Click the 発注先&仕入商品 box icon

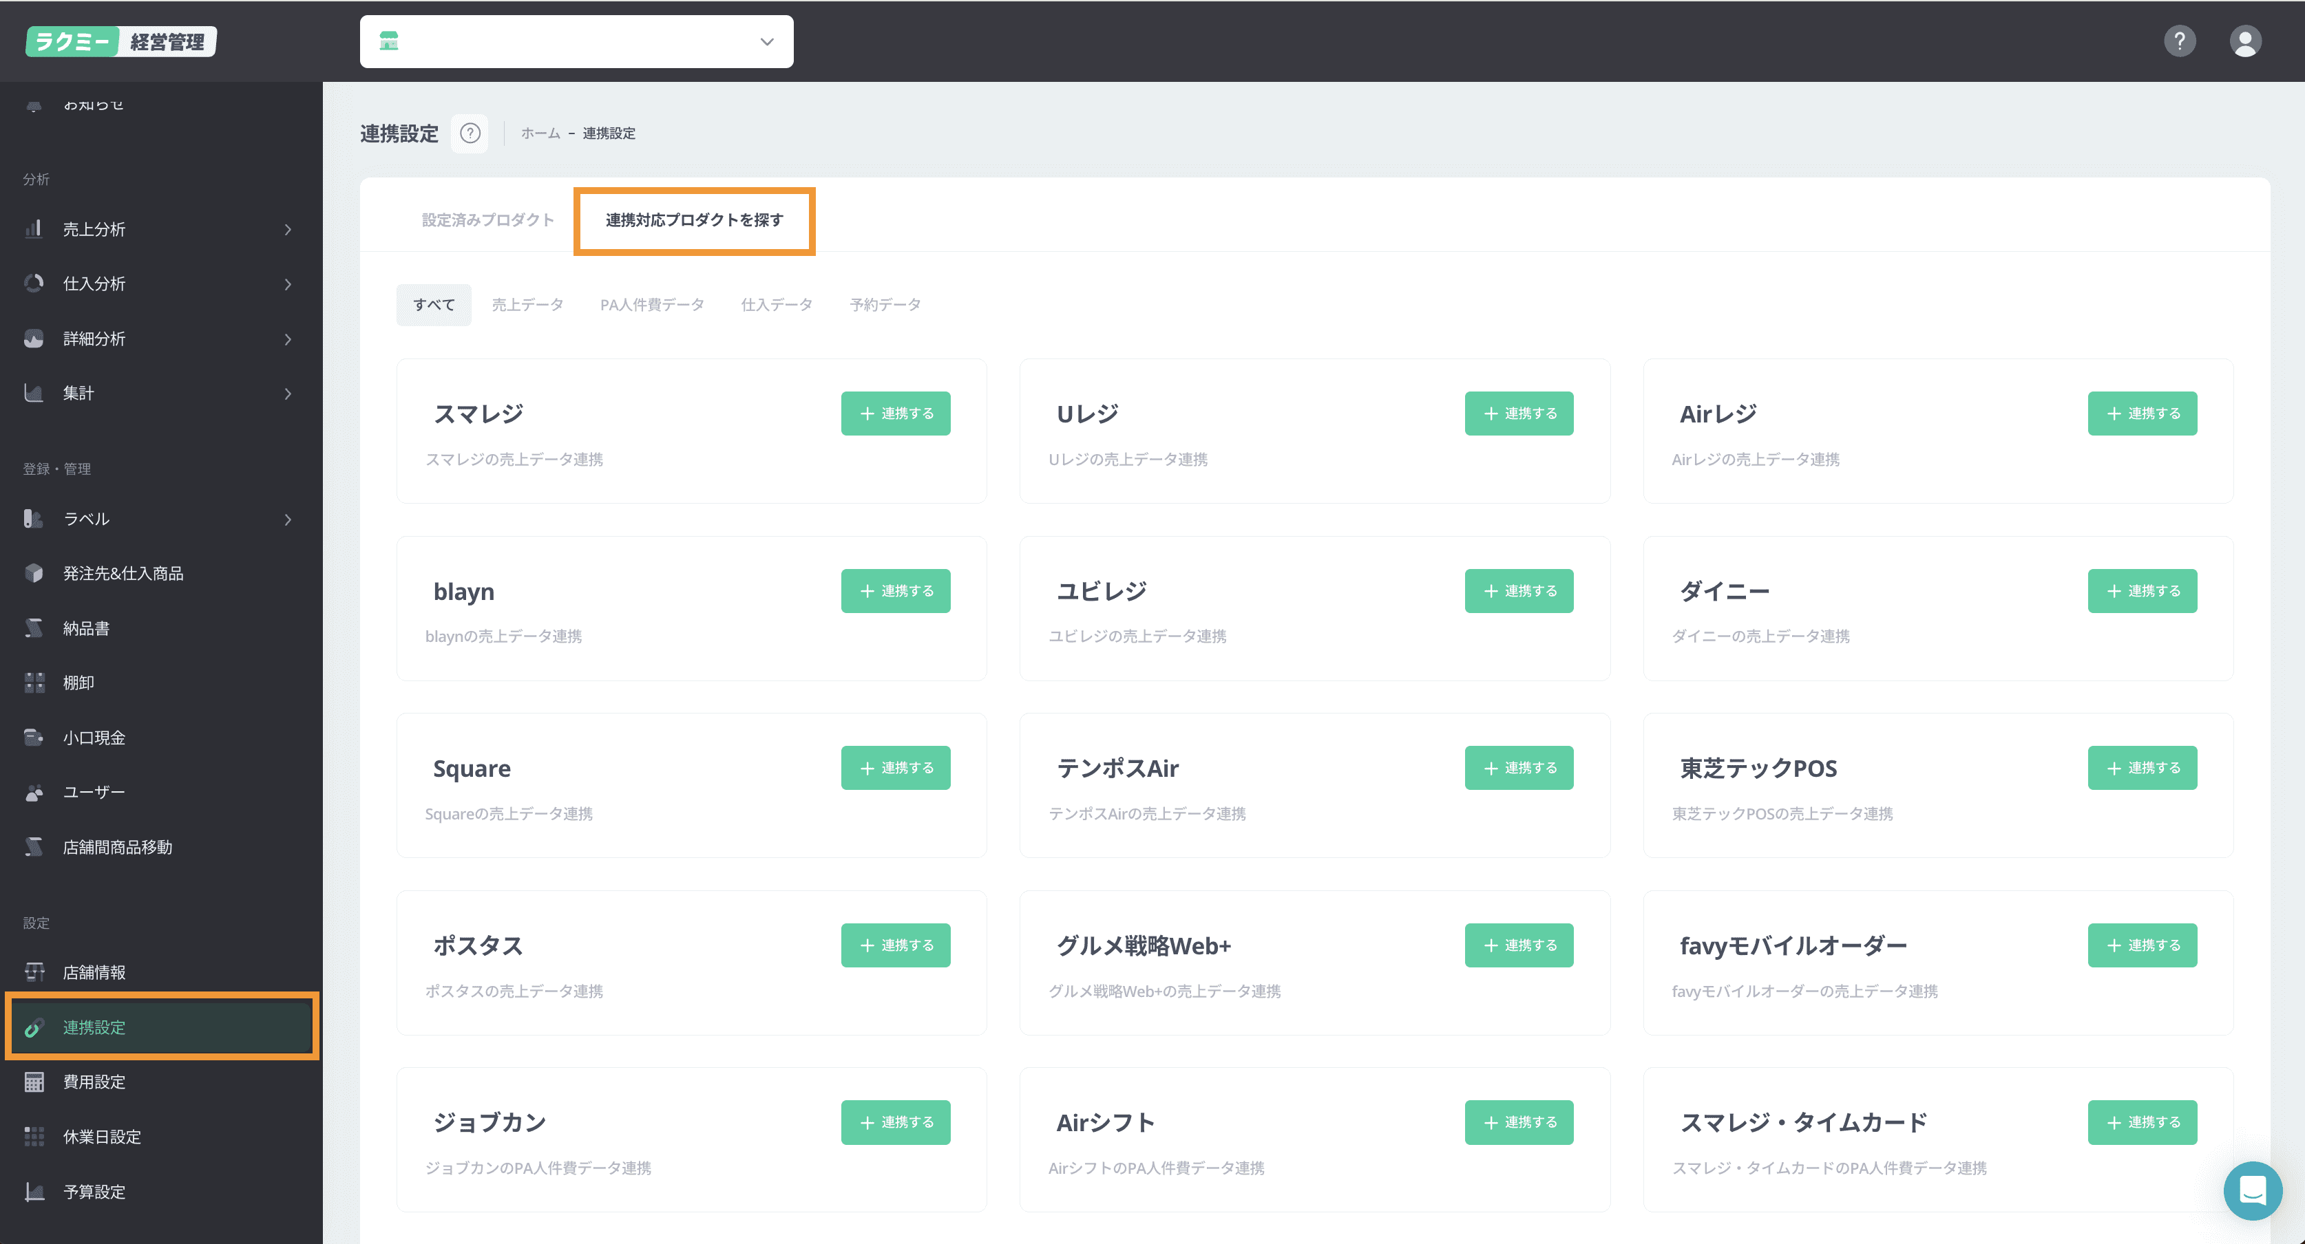coord(34,573)
